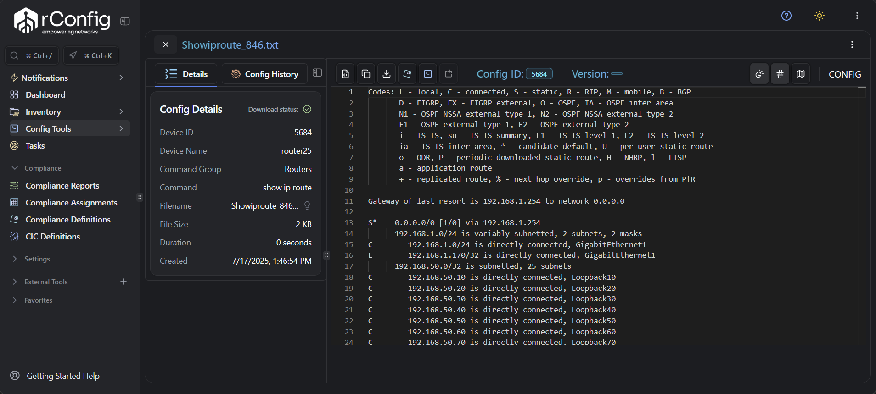Click line 11 Gateway of last resort

[496, 201]
